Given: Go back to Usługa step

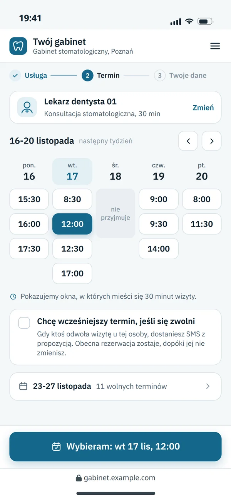Looking at the screenshot, I should pos(28,76).
